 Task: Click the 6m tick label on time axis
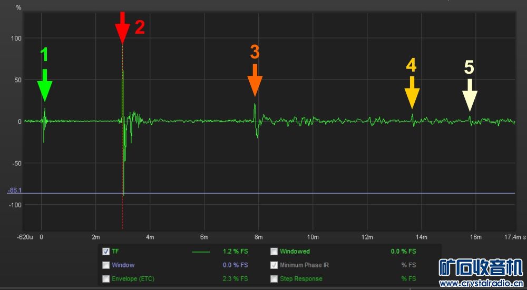[204, 238]
